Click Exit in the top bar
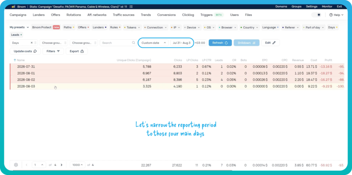 click(x=339, y=7)
